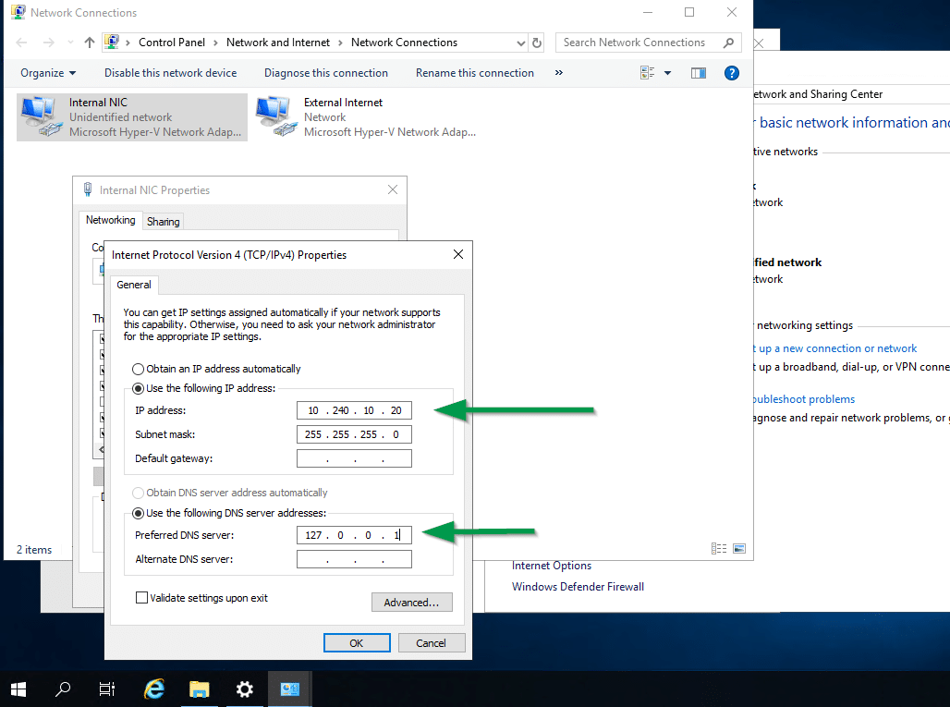Click the Help question mark icon
The height and width of the screenshot is (707, 950).
(x=731, y=73)
